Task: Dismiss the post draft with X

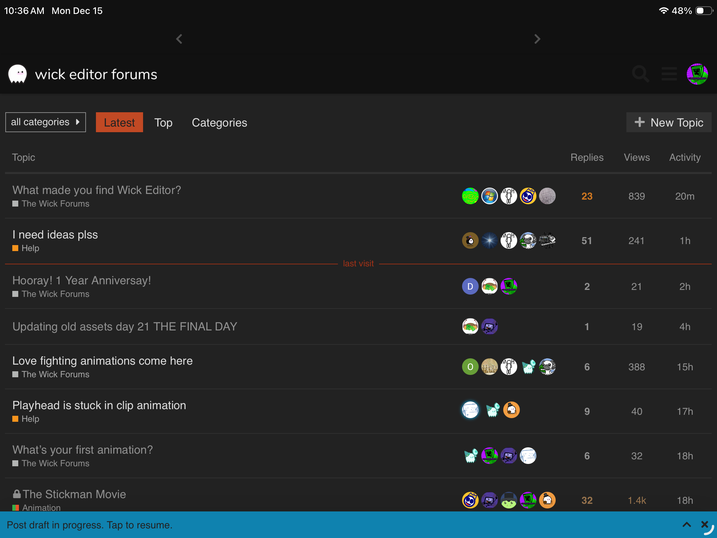Action: 704,524
